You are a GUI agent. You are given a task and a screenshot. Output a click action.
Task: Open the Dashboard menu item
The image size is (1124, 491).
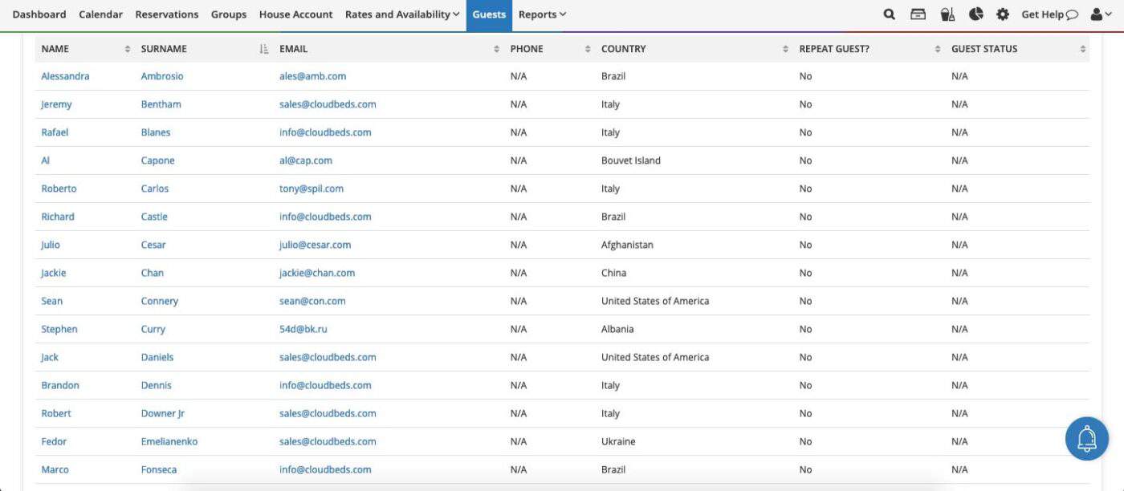point(39,14)
